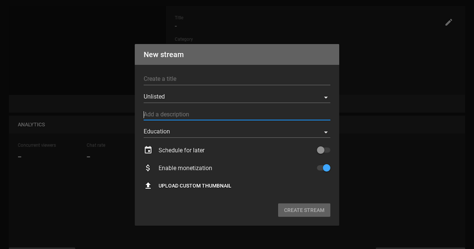
Task: Open the Unlisted privacy dropdown
Action: point(237,96)
